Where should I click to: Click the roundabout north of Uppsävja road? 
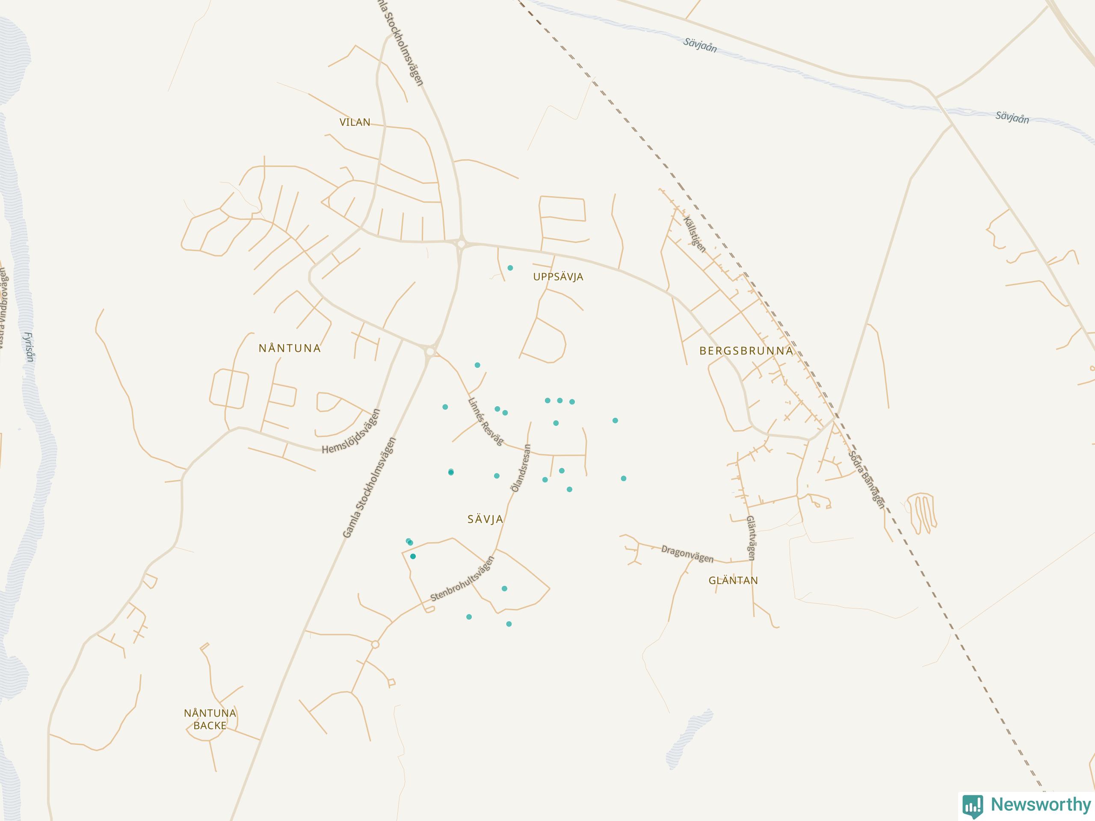point(462,243)
